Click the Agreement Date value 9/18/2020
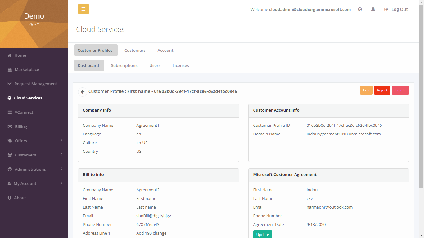The width and height of the screenshot is (424, 238). (316, 225)
